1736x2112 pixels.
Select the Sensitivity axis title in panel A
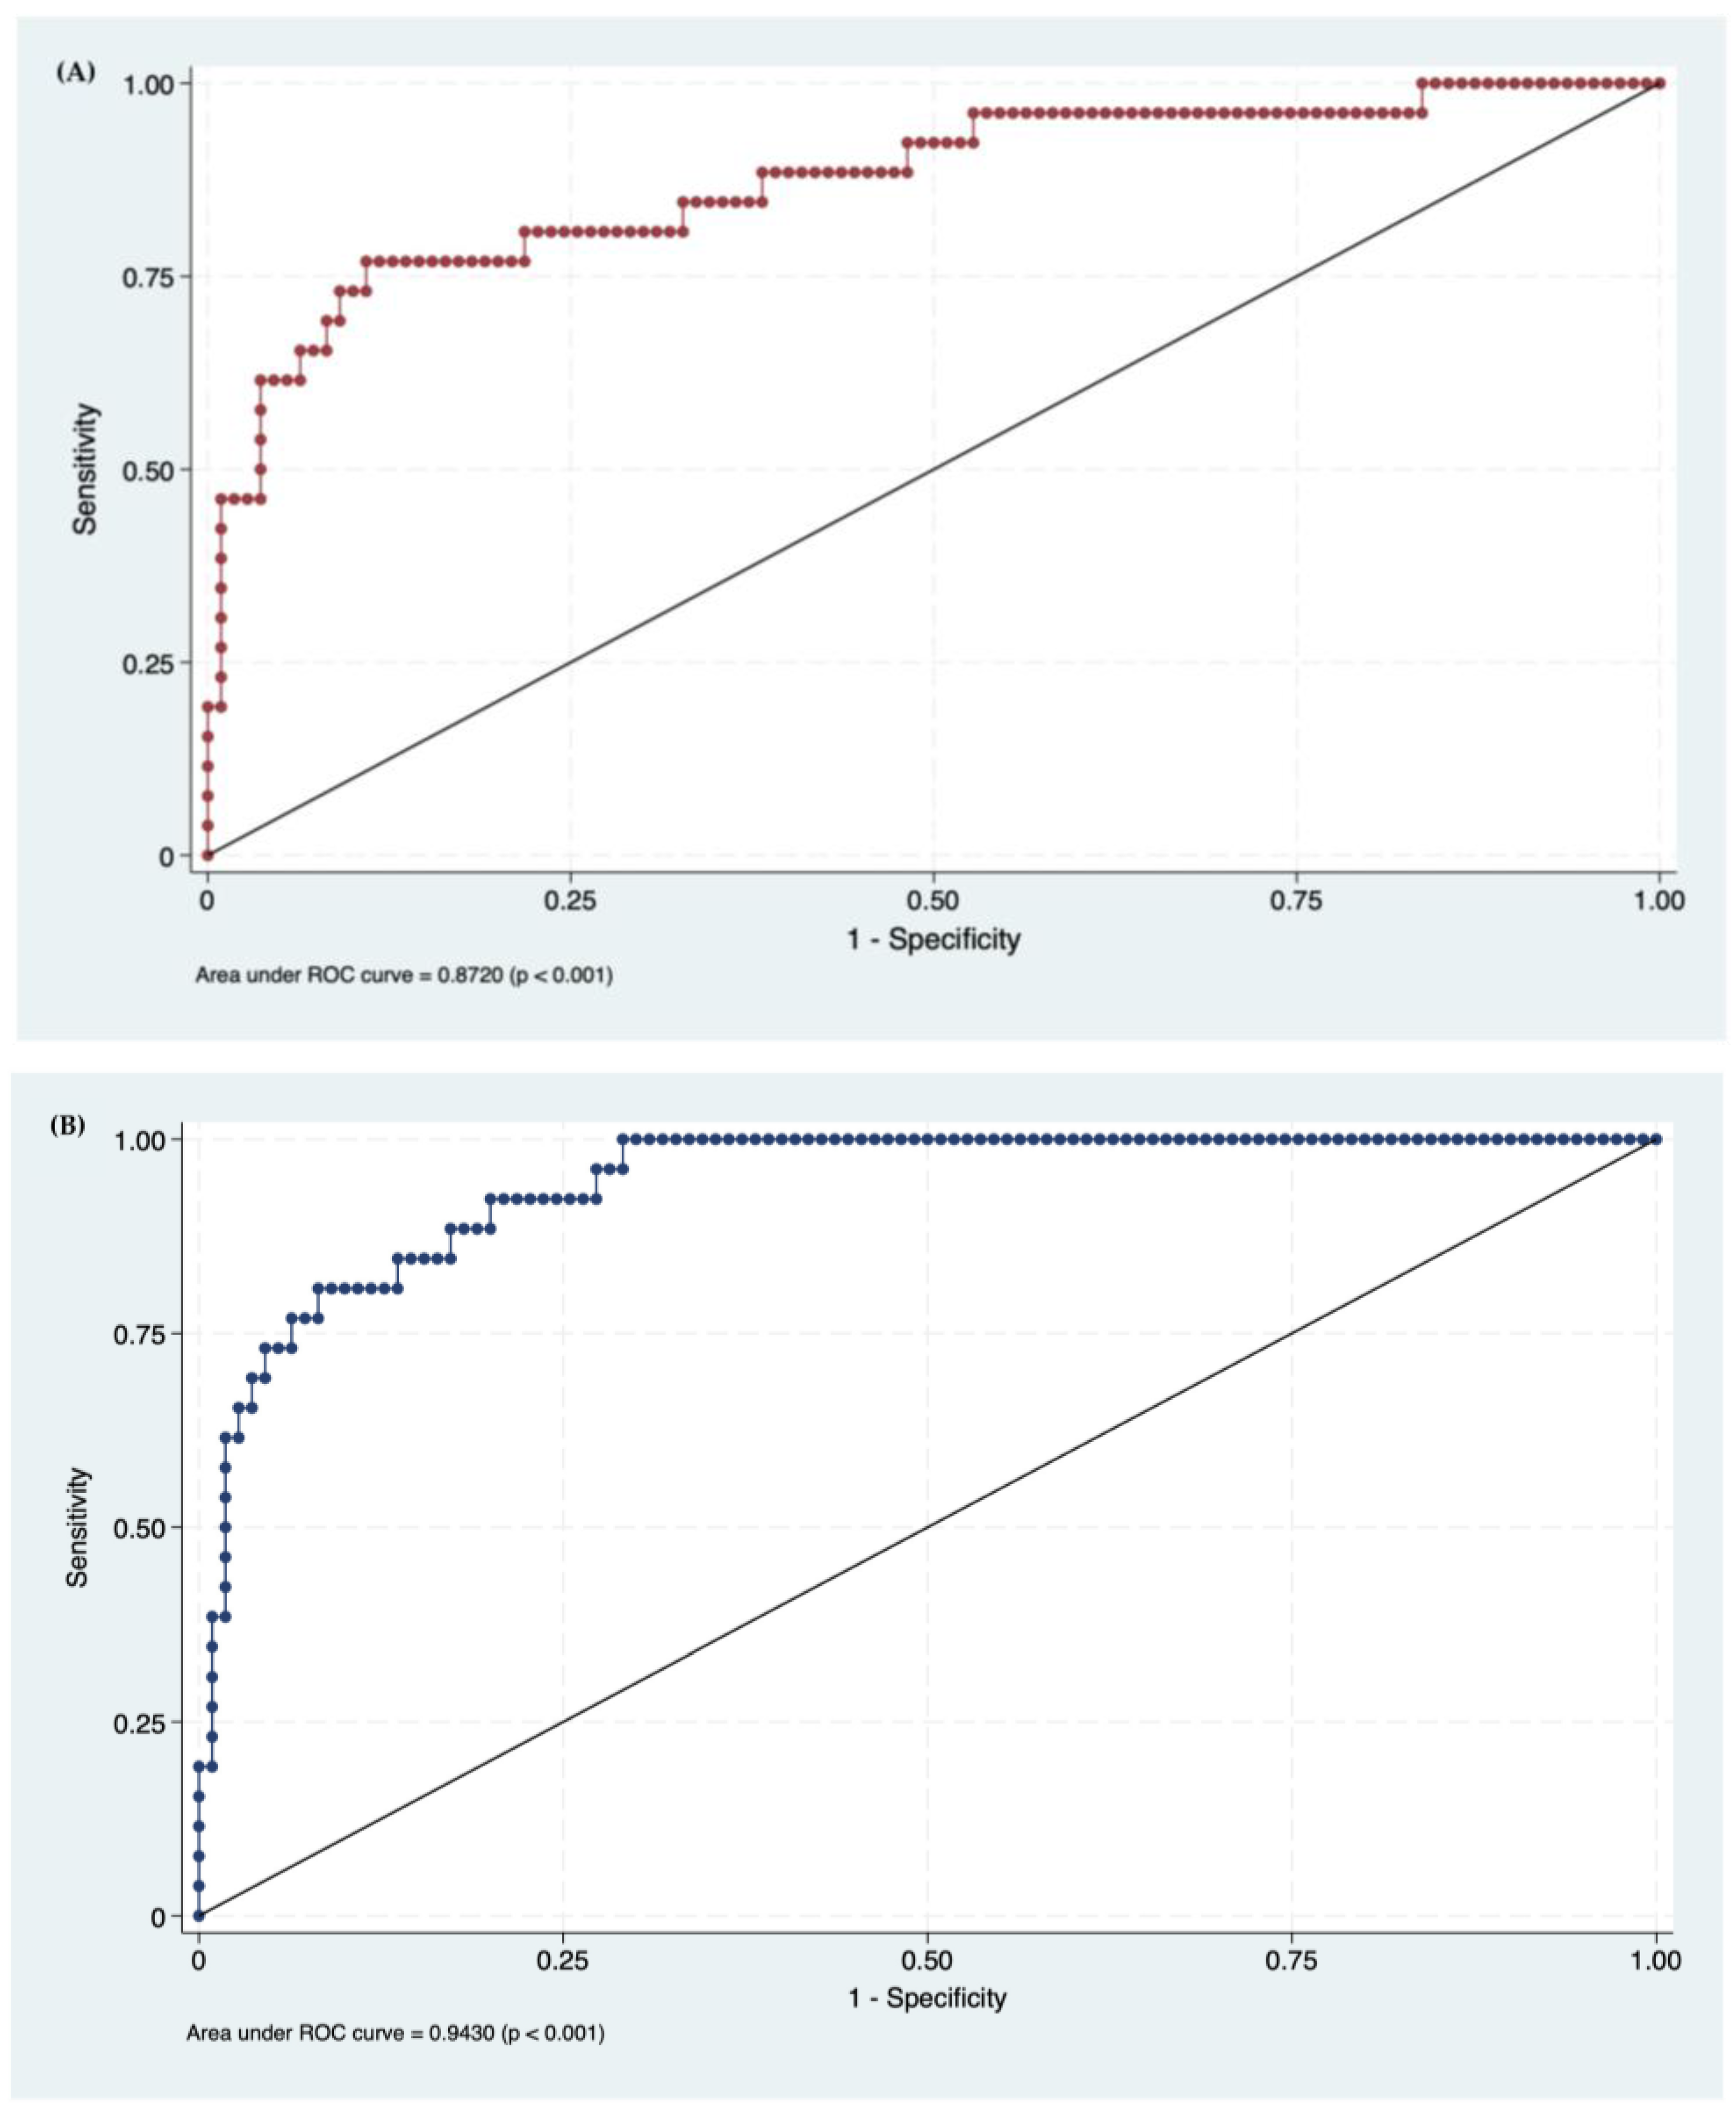pos(86,468)
